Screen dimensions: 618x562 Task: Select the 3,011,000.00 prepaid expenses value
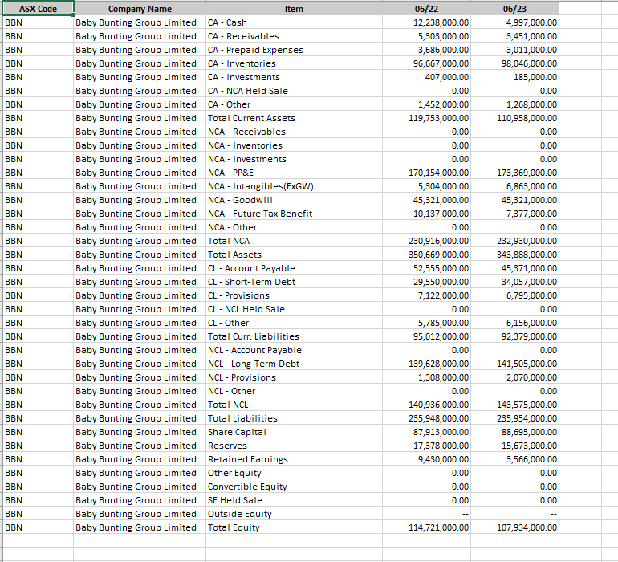click(514, 50)
